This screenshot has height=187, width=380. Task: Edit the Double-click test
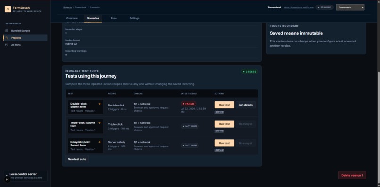coord(219,112)
